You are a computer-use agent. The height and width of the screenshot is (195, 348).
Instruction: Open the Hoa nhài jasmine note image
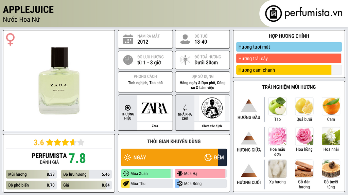[331, 136]
